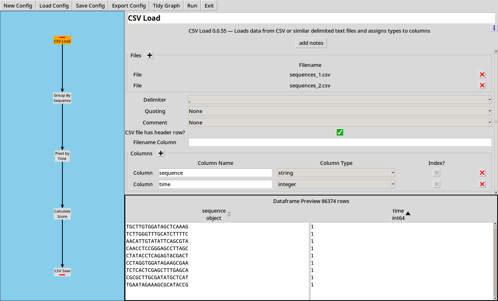Click Run in the toolbar
Viewport: 498px width, 301px height.
click(192, 6)
